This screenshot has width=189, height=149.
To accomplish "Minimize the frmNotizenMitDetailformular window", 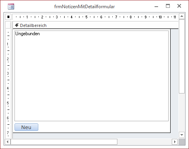I will (156, 6).
